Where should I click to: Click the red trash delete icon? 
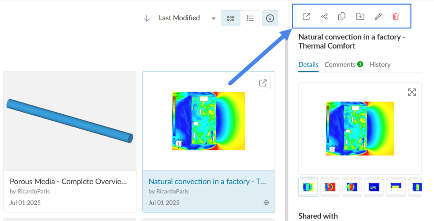tap(395, 17)
